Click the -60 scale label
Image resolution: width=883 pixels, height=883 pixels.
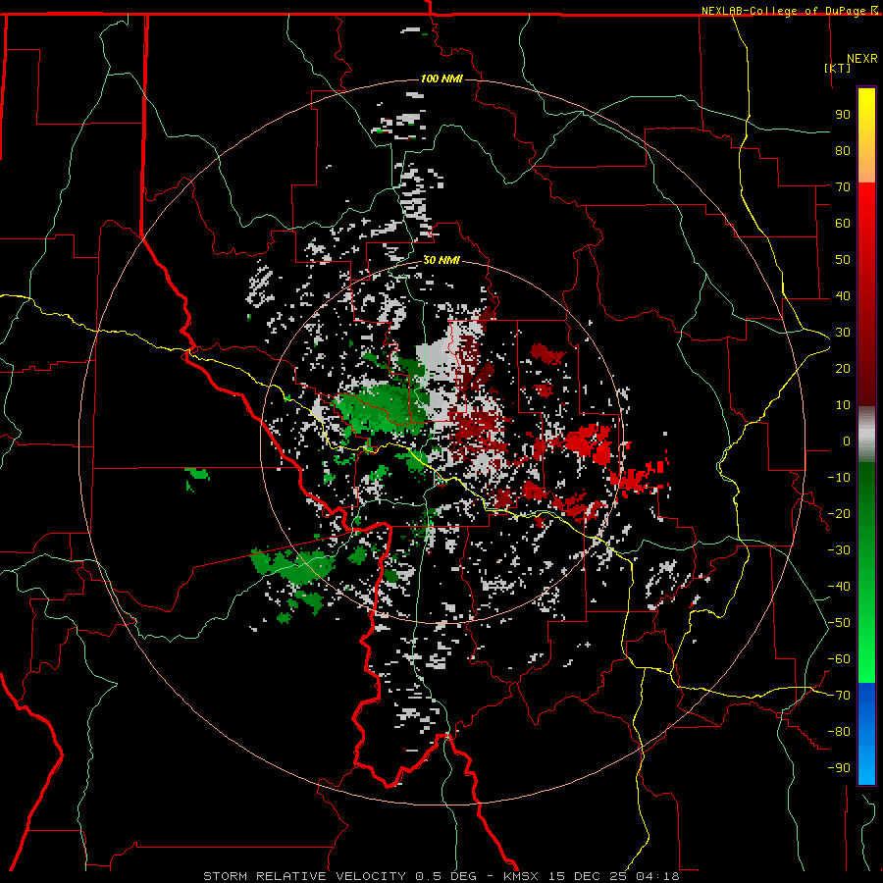click(839, 659)
